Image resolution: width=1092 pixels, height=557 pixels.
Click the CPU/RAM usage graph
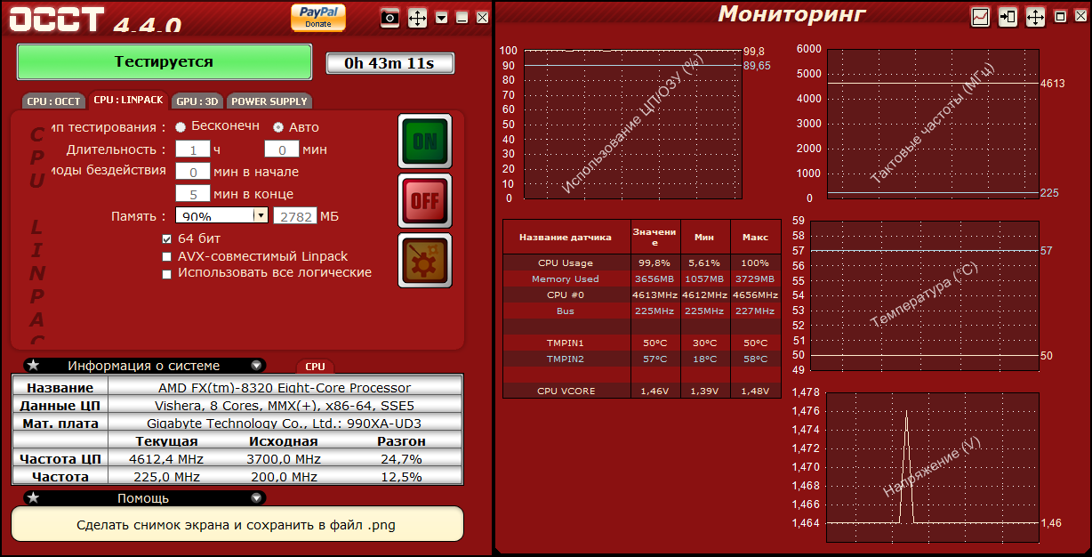pyautogui.click(x=631, y=125)
